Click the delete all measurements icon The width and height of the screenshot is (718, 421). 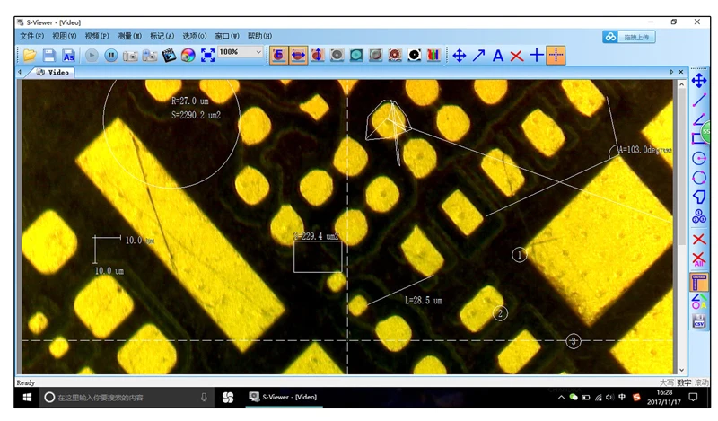[699, 259]
